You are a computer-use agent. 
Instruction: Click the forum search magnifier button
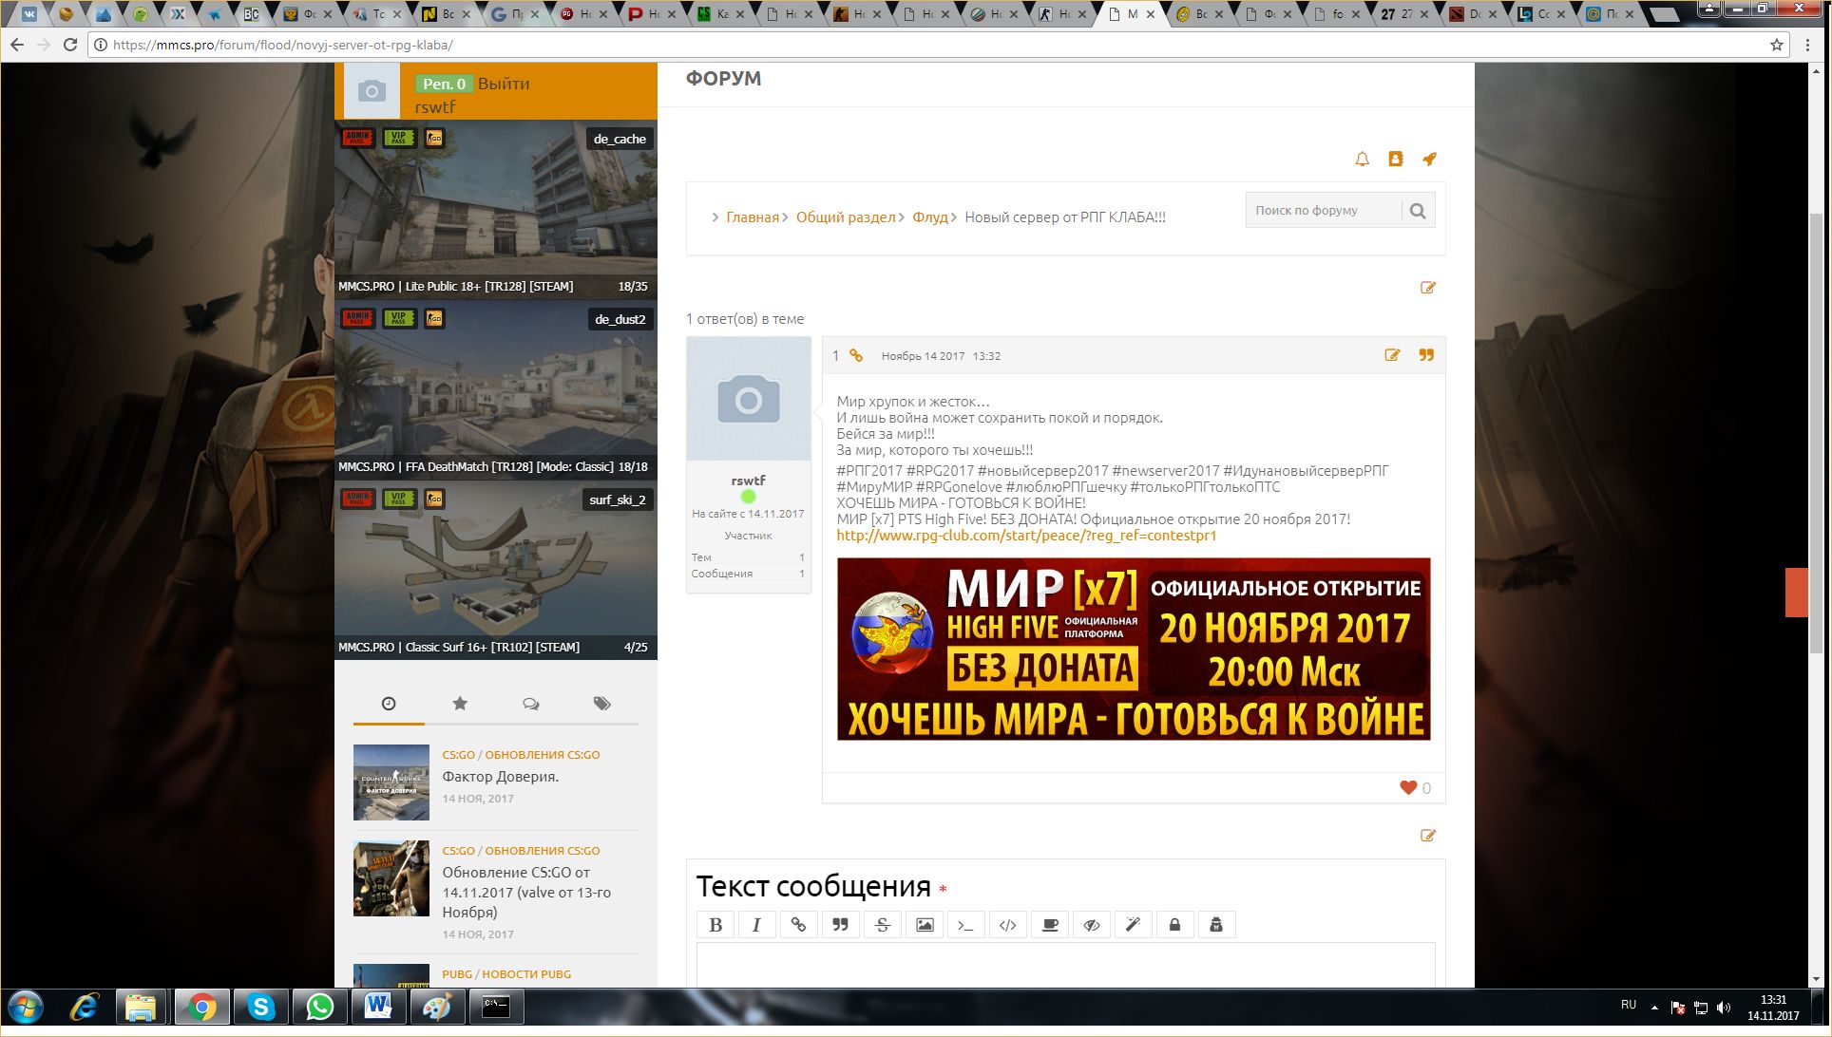click(1418, 211)
